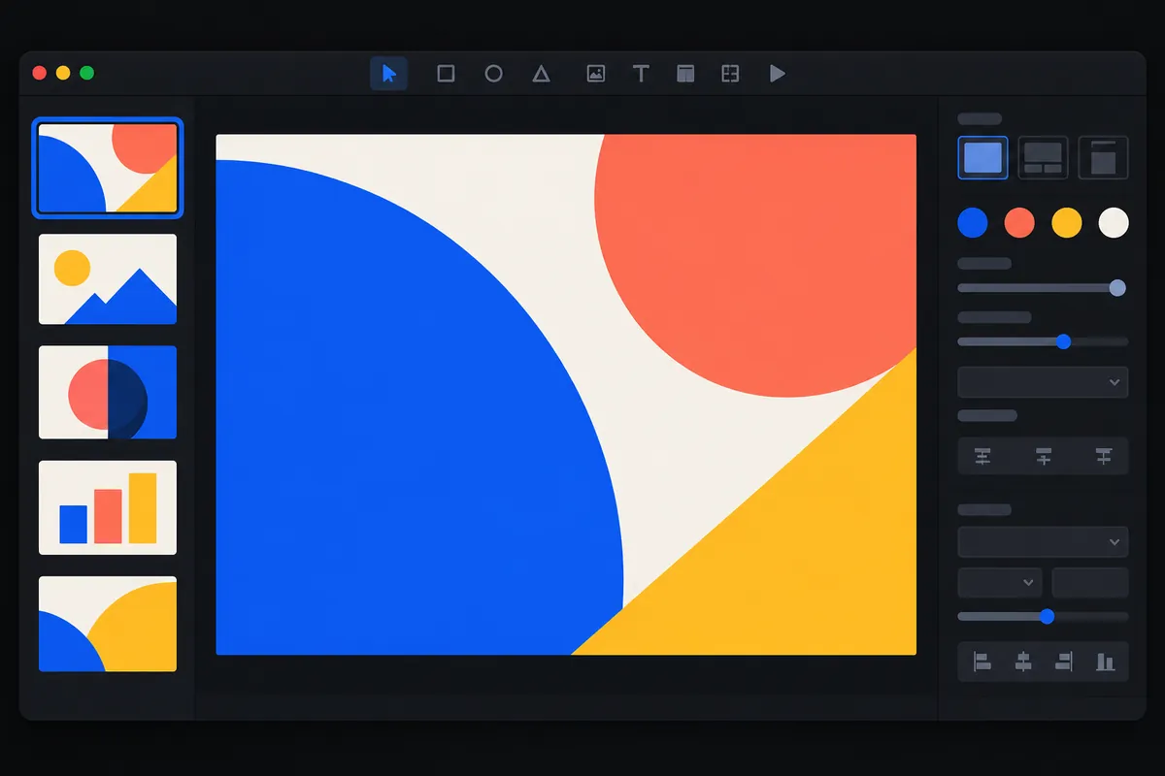Pick the blue color swatch
This screenshot has width=1165, height=776.
(973, 223)
